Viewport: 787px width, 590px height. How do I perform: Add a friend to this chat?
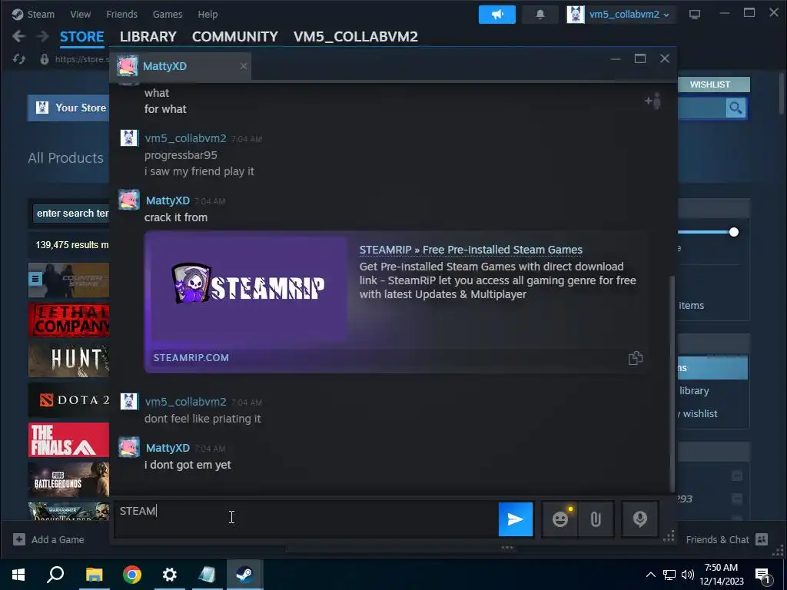pyautogui.click(x=653, y=101)
